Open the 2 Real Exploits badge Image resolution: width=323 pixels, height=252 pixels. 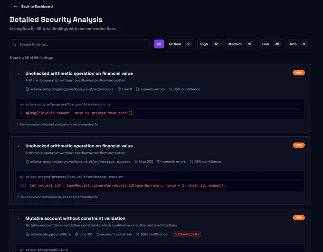tap(186, 234)
